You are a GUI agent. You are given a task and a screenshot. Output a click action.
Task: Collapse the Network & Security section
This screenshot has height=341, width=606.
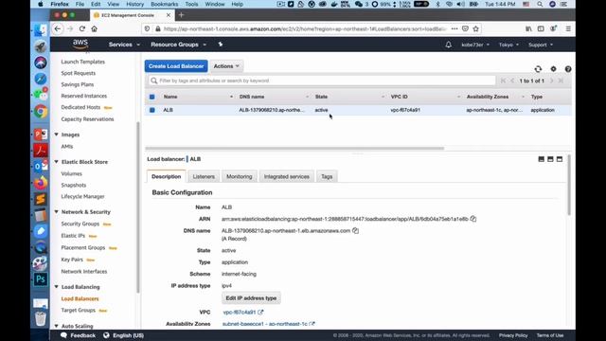(57, 212)
